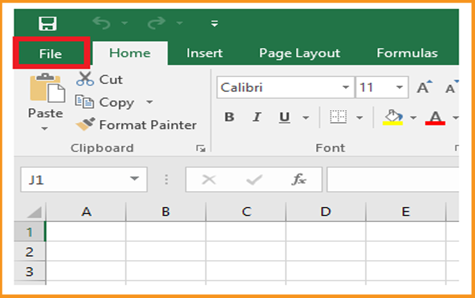Image resolution: width=475 pixels, height=298 pixels.
Task: Select row 3 header
Action: click(x=29, y=271)
